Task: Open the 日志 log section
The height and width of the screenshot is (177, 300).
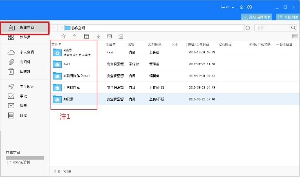Action: pos(18,115)
